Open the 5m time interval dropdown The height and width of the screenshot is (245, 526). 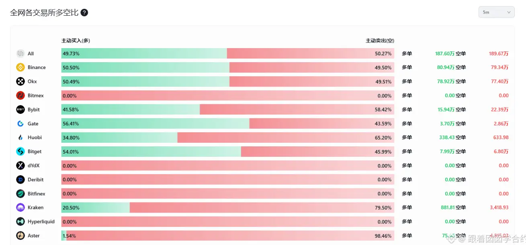pos(497,12)
